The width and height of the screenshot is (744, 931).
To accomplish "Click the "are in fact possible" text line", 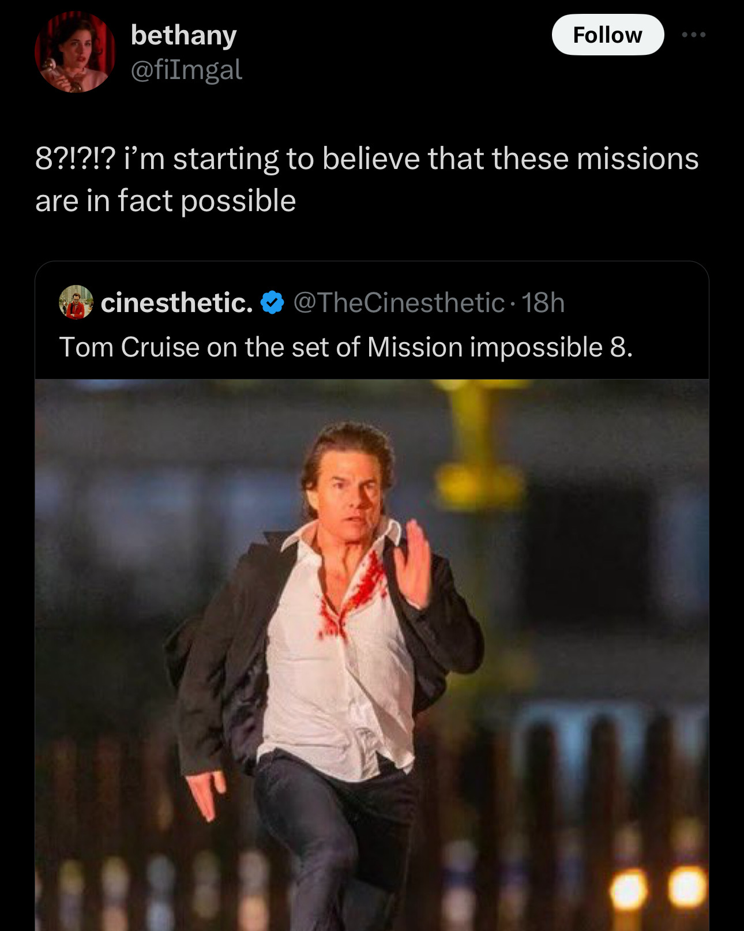I will (x=166, y=201).
